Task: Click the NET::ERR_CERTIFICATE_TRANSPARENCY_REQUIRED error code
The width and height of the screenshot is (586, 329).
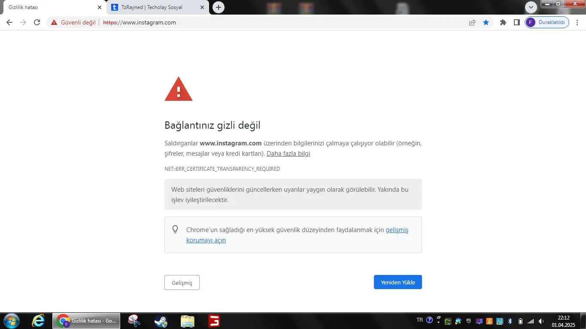Action: tap(222, 169)
